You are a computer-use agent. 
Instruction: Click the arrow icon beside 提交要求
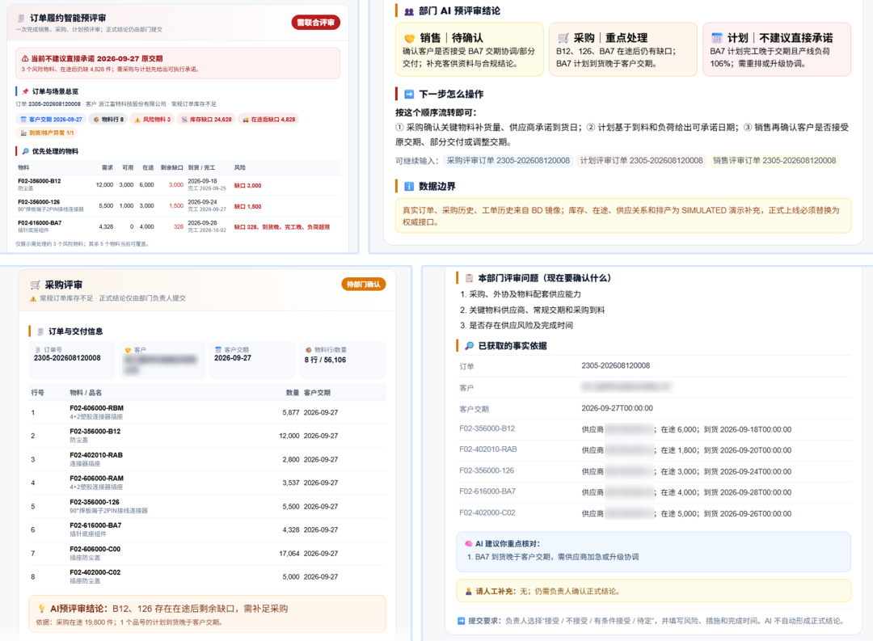[461, 621]
